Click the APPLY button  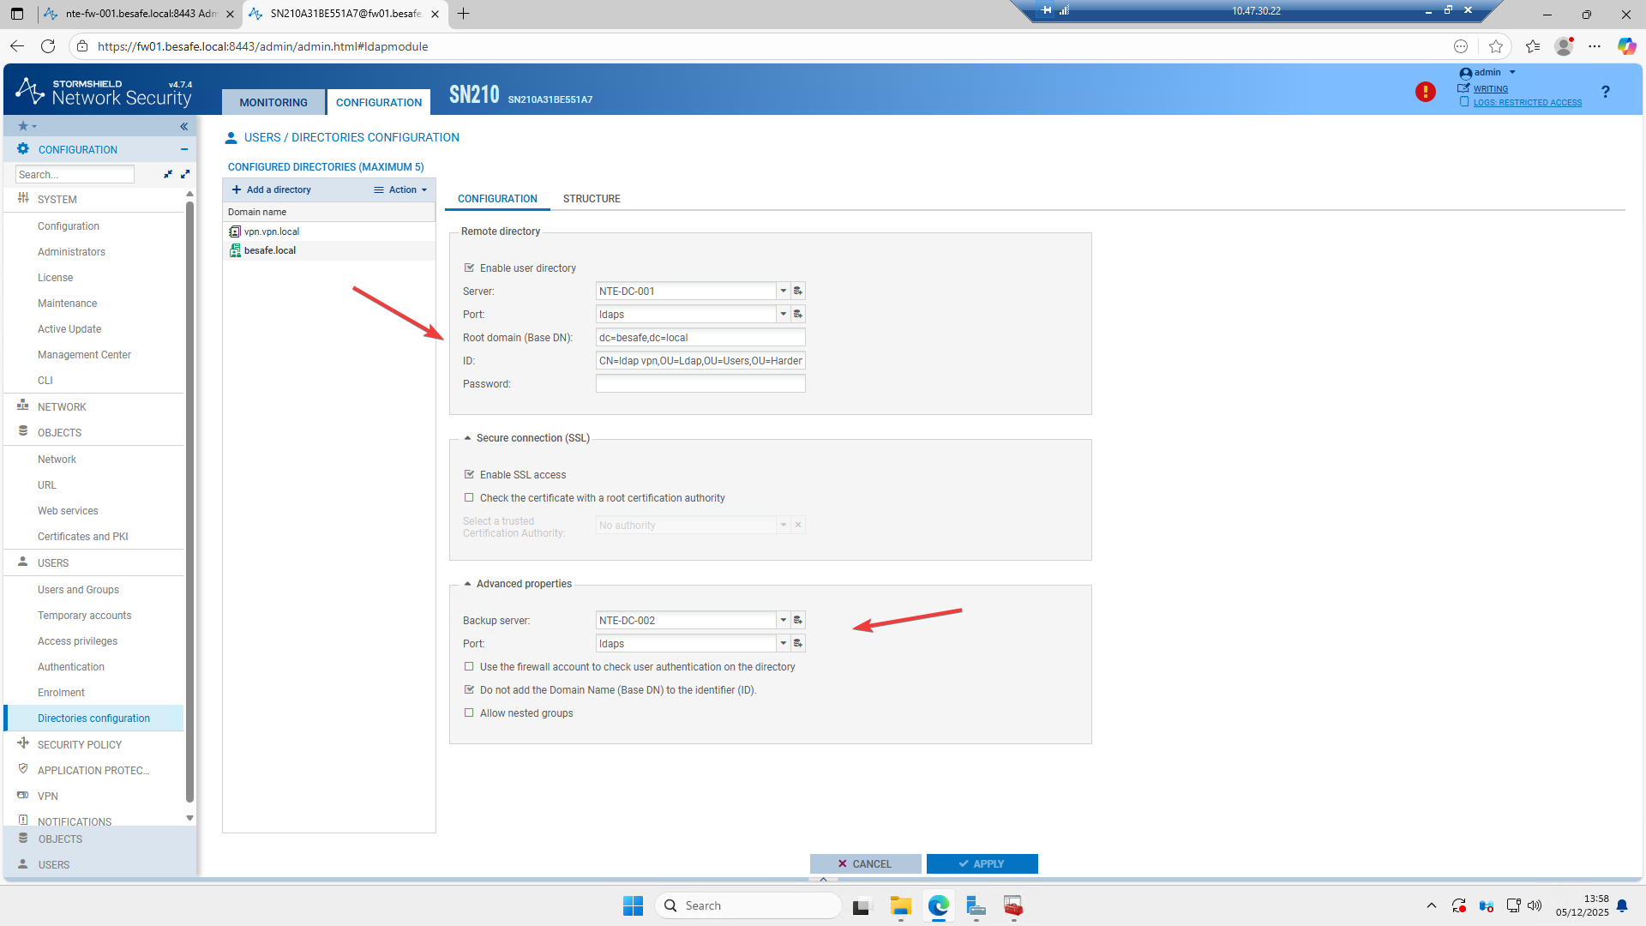pos(982,863)
